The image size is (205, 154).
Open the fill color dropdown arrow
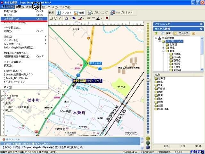coord(70,18)
